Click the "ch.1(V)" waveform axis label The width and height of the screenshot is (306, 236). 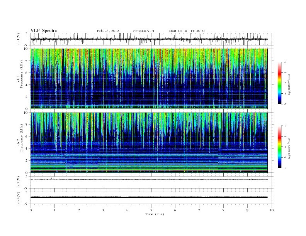(19, 39)
